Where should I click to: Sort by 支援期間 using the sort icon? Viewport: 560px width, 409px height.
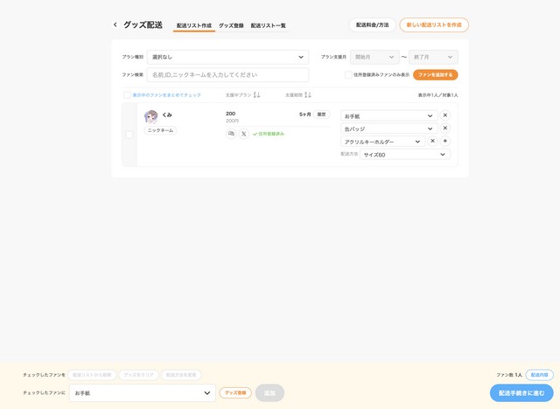click(x=308, y=94)
